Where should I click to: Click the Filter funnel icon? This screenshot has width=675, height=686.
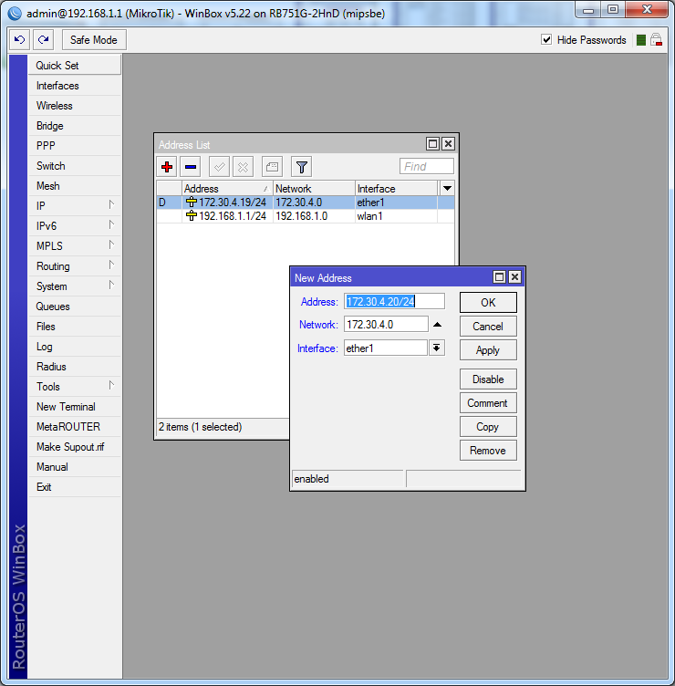[301, 167]
